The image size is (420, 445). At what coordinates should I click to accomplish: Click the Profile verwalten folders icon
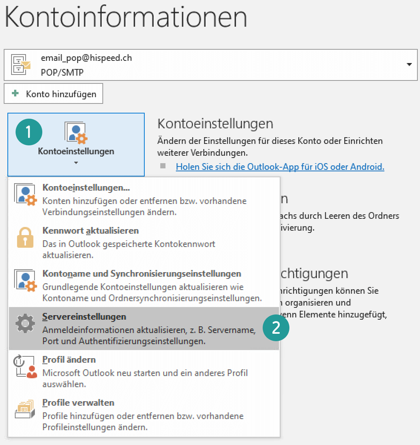pos(25,409)
